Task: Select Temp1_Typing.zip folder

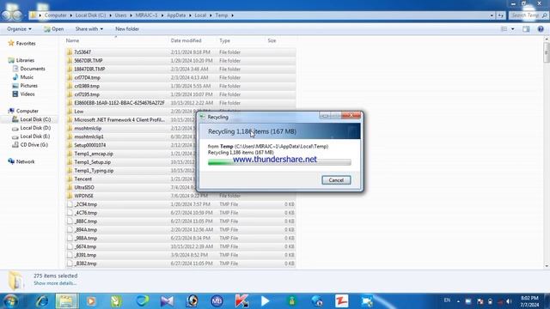Action: [x=94, y=171]
